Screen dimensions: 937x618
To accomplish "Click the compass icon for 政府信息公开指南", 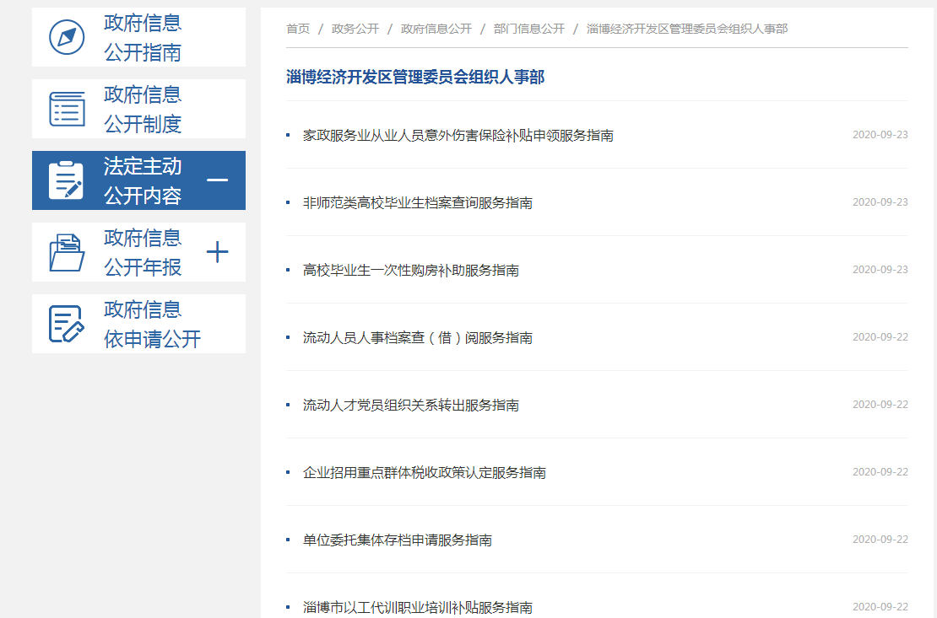I will click(67, 38).
